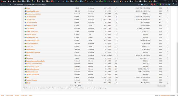The width and height of the screenshot is (178, 96).
Task: Switch to the Twitter browser tab
Action: pyautogui.click(x=67, y=1)
